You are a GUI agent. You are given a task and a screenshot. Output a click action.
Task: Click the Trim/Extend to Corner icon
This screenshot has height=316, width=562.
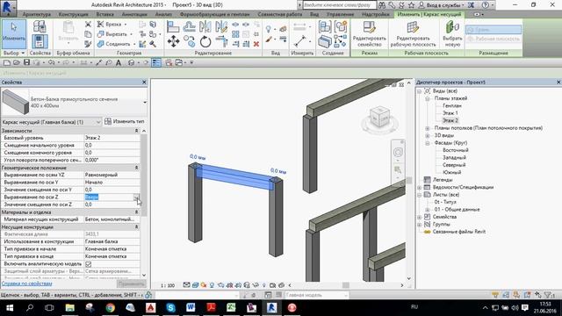point(221,41)
